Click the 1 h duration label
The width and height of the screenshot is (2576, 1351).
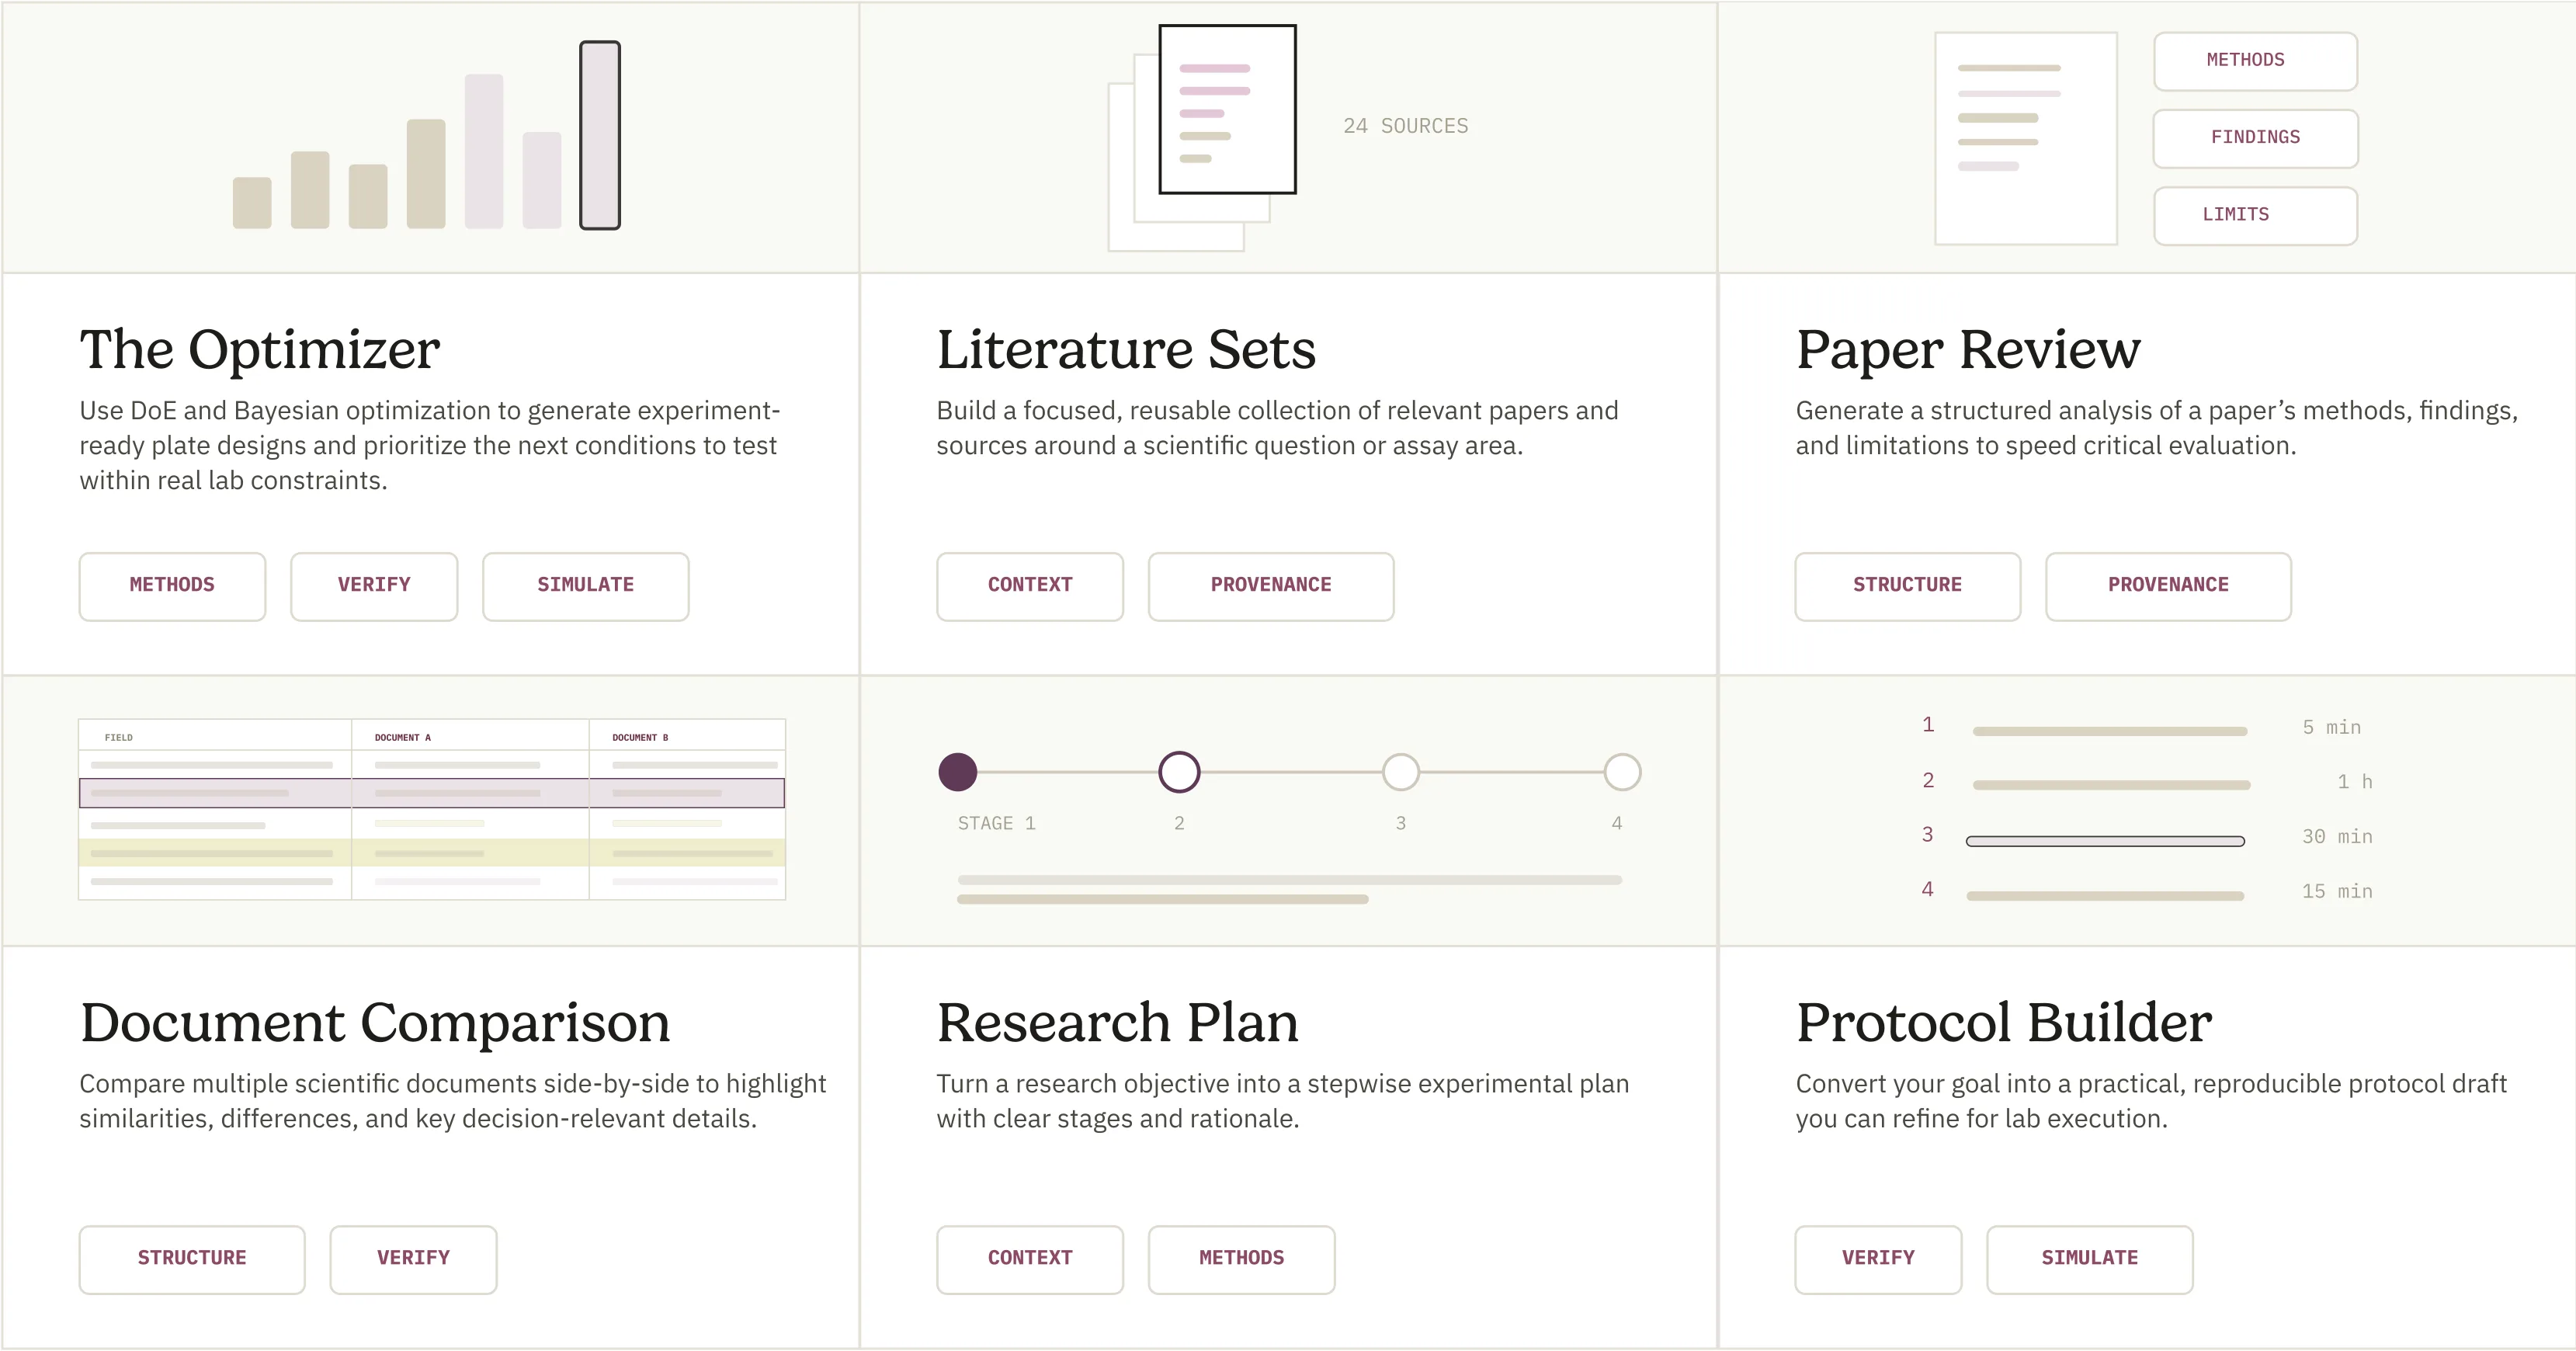pyautogui.click(x=2354, y=782)
